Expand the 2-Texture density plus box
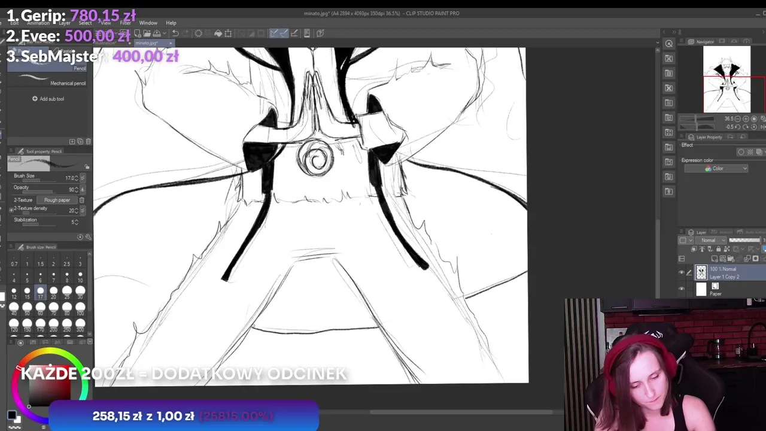 tap(11, 210)
